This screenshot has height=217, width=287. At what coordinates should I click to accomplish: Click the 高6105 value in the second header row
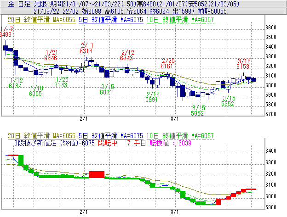(x=114, y=11)
